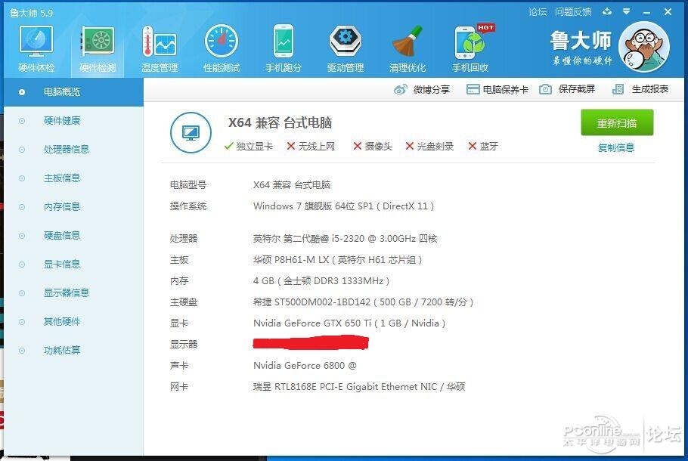
Task: Click the Windows 7 旗舰版 OS value
Action: (343, 206)
